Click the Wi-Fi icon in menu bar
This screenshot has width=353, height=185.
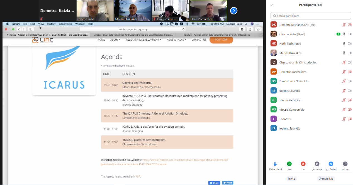tap(193, 24)
